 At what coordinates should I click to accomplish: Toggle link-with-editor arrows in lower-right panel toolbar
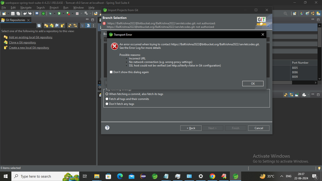pyautogui.click(x=291, y=95)
